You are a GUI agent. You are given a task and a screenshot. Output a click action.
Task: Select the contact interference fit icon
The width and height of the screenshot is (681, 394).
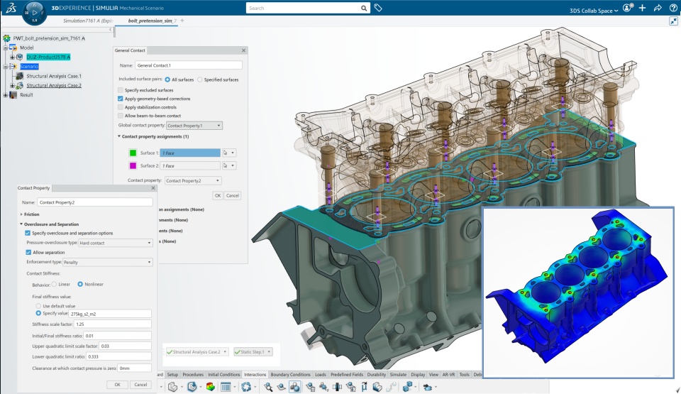coord(338,387)
